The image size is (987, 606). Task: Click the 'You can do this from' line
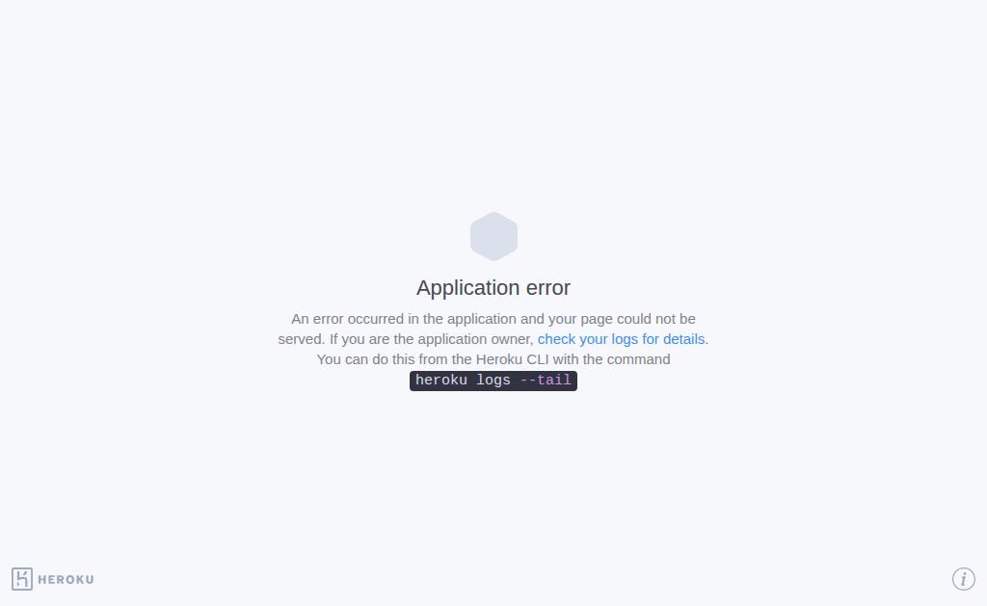click(x=493, y=359)
